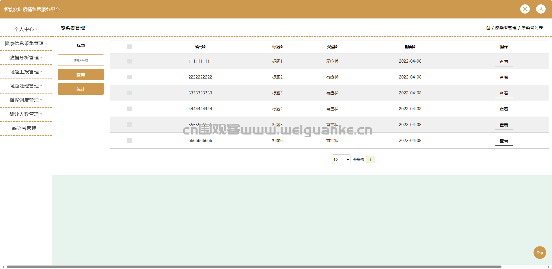552x269 pixels.
Task: Expand the 感染者管理 sidebar menu
Action: tap(26, 128)
